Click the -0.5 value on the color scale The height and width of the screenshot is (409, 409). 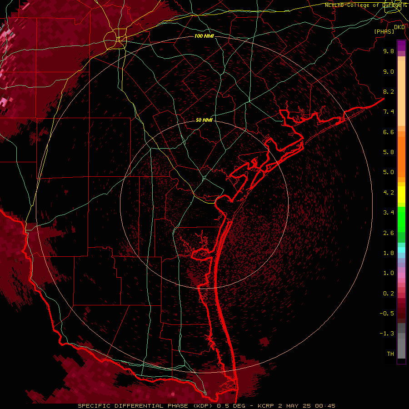[x=387, y=314]
